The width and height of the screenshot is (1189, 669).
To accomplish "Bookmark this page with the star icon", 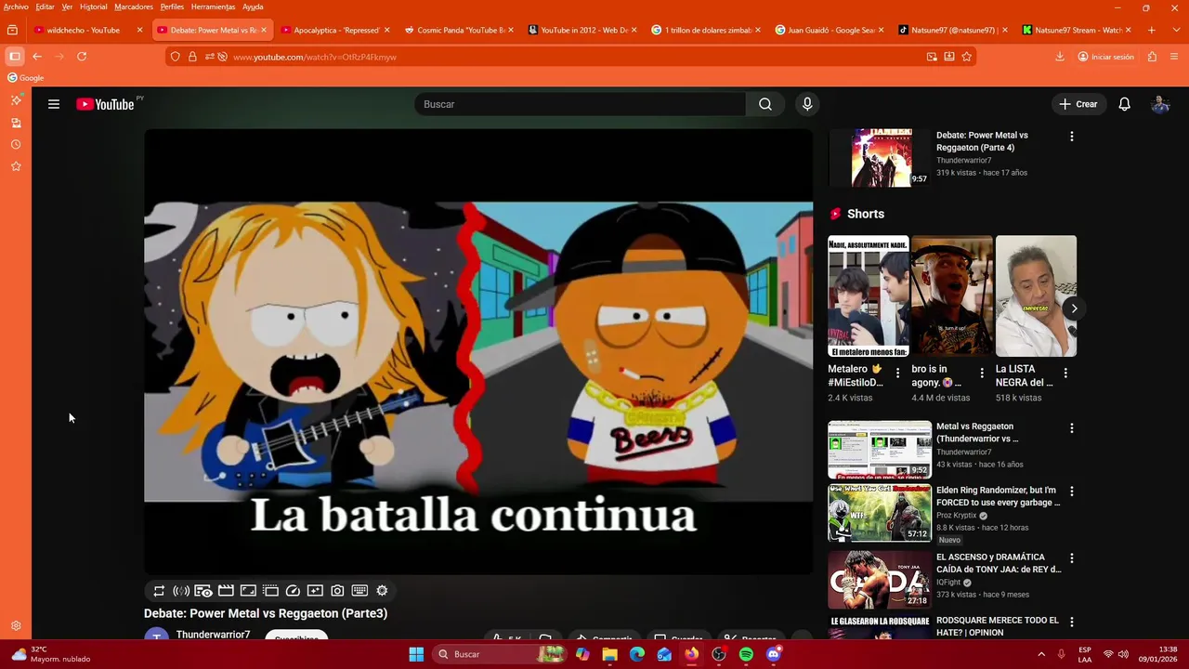I will [966, 57].
